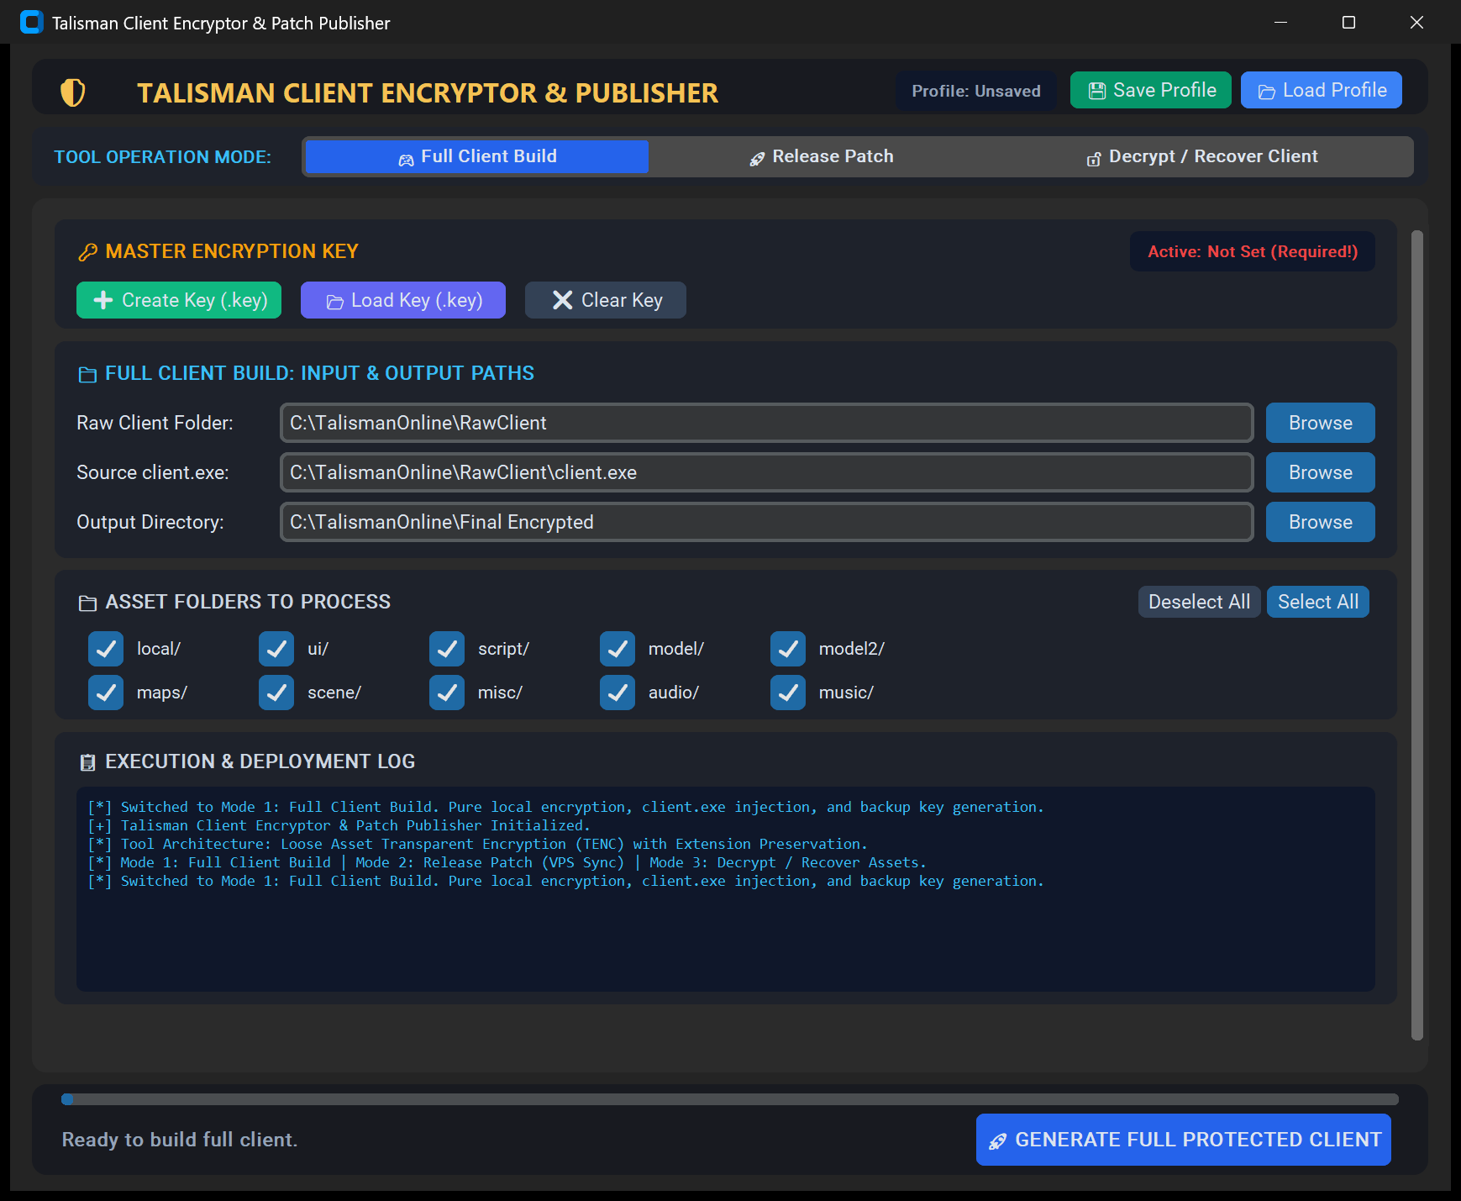Create a new .key encryption key
The height and width of the screenshot is (1201, 1461).
point(179,300)
